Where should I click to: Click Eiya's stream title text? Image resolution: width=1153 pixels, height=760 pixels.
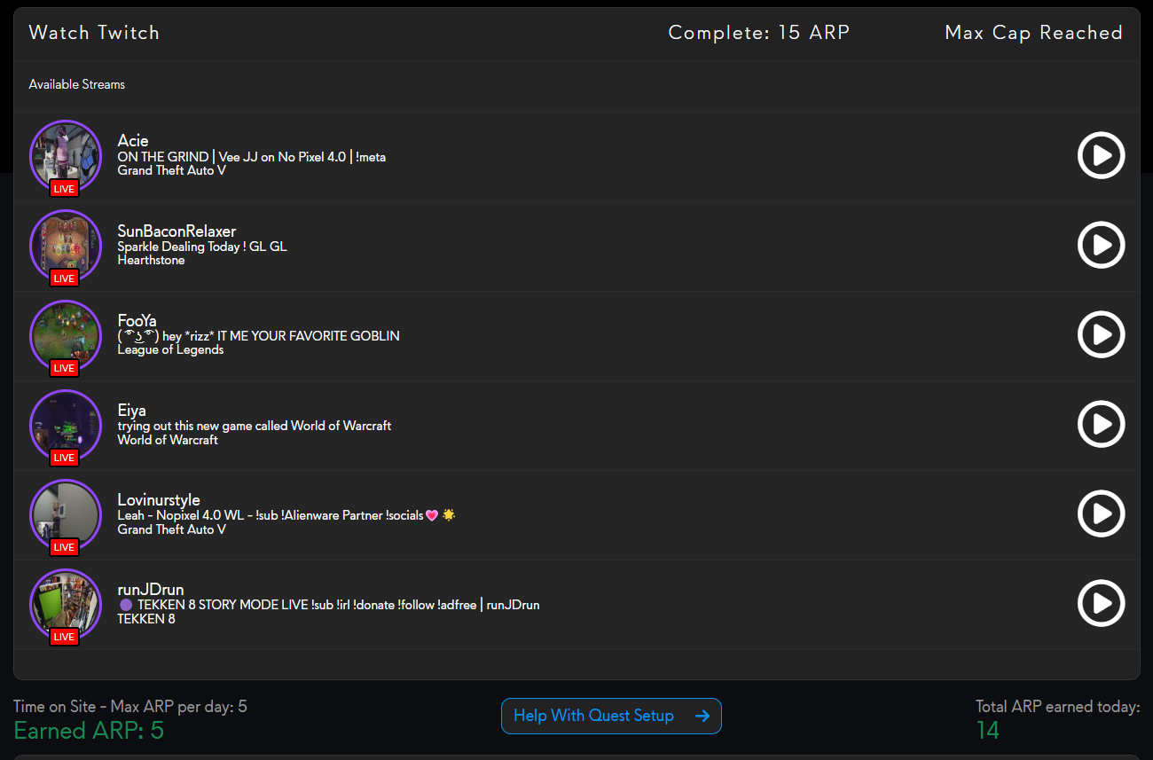pos(255,426)
